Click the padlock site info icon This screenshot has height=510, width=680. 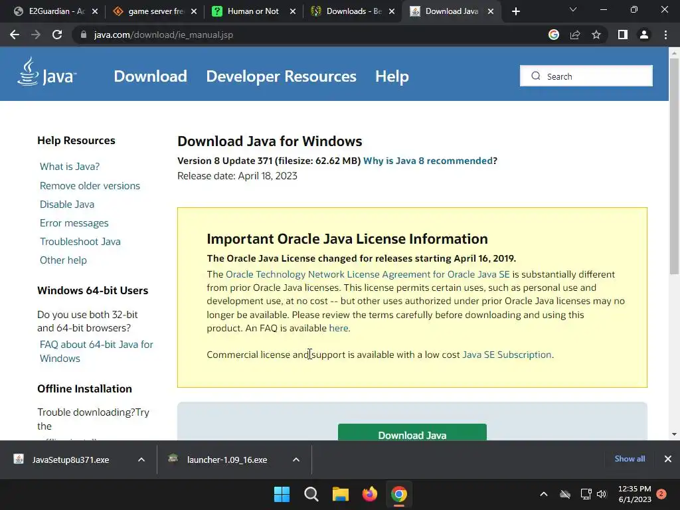tap(83, 35)
